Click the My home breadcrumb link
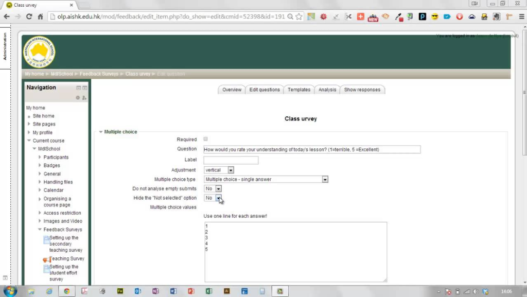The width and height of the screenshot is (527, 297). point(34,74)
